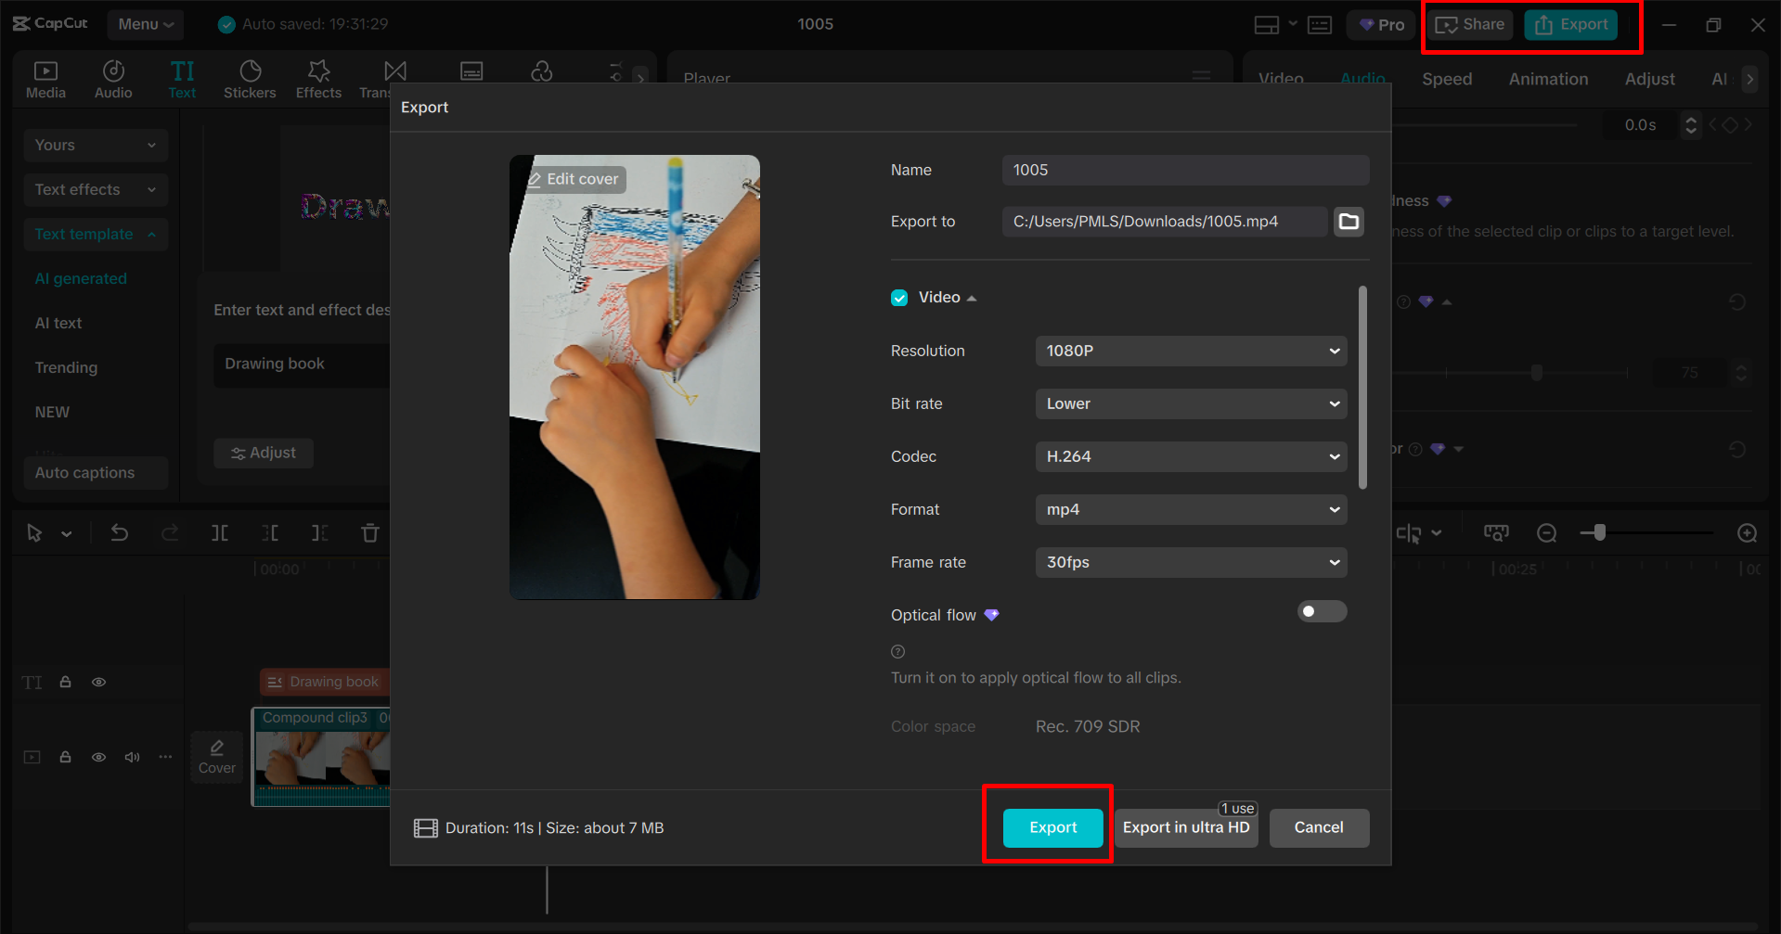The width and height of the screenshot is (1781, 934).
Task: Open the Frame rate dropdown
Action: click(1191, 562)
